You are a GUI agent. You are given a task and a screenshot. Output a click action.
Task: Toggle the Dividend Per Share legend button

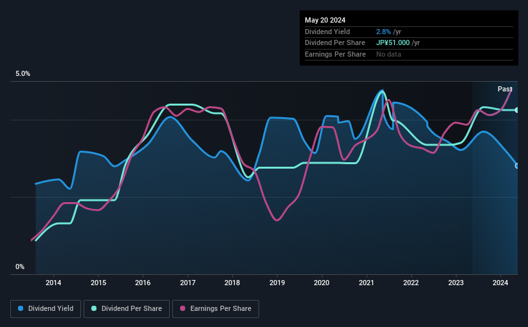(127, 309)
